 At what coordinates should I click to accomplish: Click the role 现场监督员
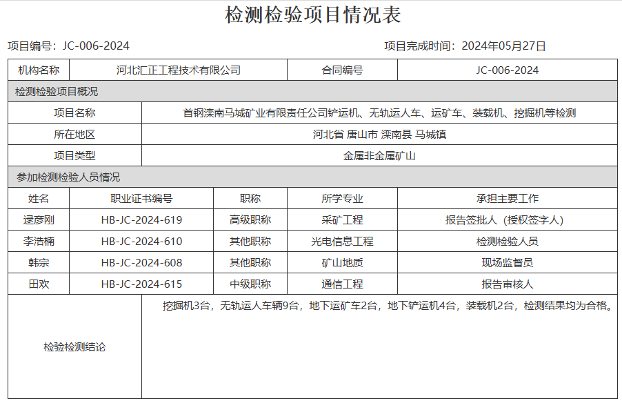(508, 263)
